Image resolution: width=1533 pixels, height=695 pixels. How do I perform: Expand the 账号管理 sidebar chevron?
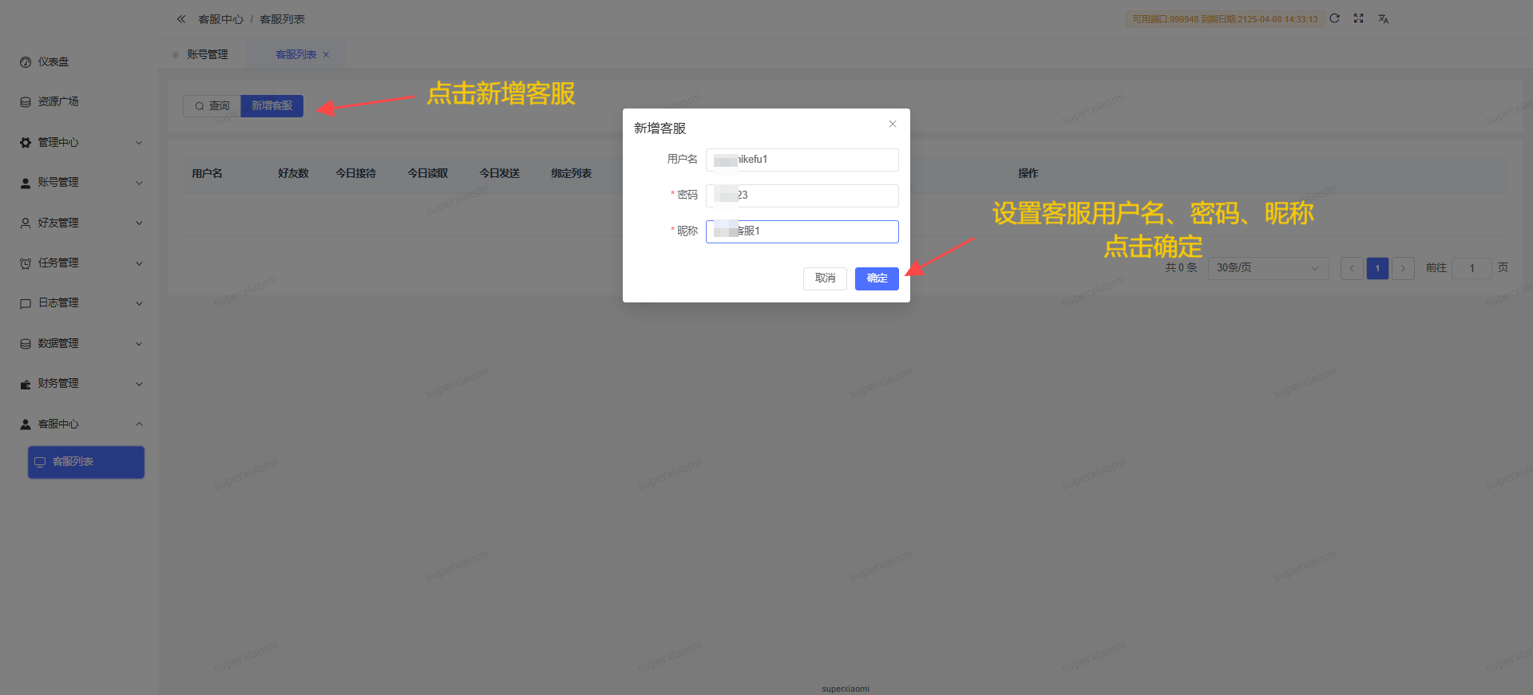tap(139, 183)
